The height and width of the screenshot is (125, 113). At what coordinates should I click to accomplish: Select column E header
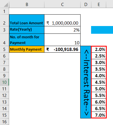click(99, 4)
